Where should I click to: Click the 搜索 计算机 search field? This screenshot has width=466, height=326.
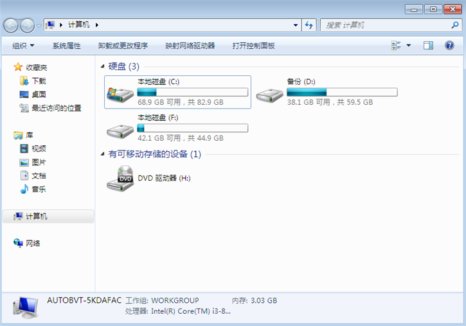tap(386, 25)
